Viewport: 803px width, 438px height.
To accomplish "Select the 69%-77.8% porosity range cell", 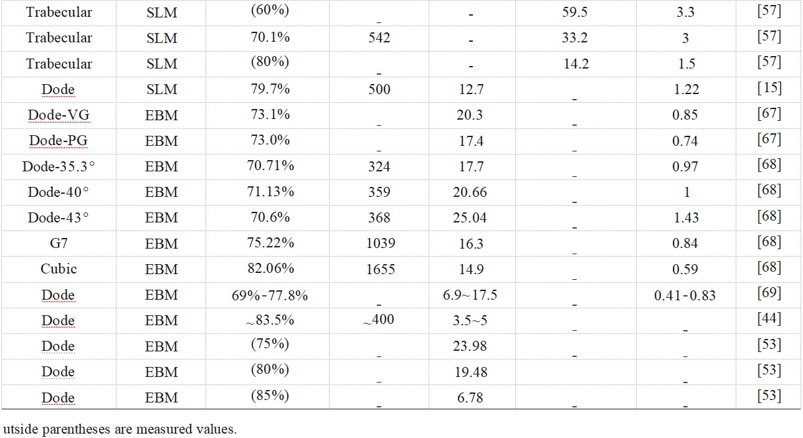I will pyautogui.click(x=269, y=295).
